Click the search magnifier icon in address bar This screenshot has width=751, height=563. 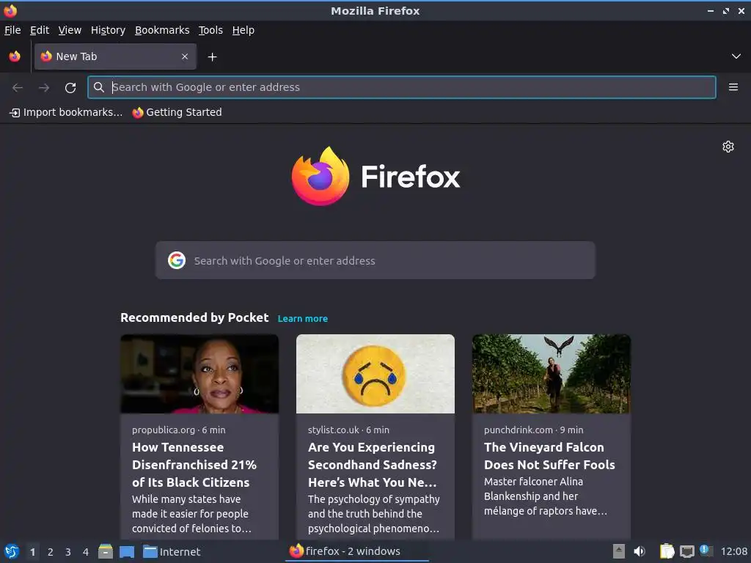99,87
